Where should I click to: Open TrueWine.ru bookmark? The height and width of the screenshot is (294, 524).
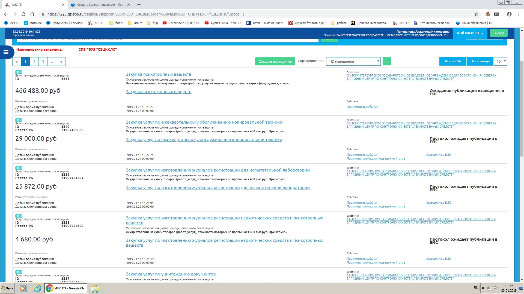click(181, 23)
